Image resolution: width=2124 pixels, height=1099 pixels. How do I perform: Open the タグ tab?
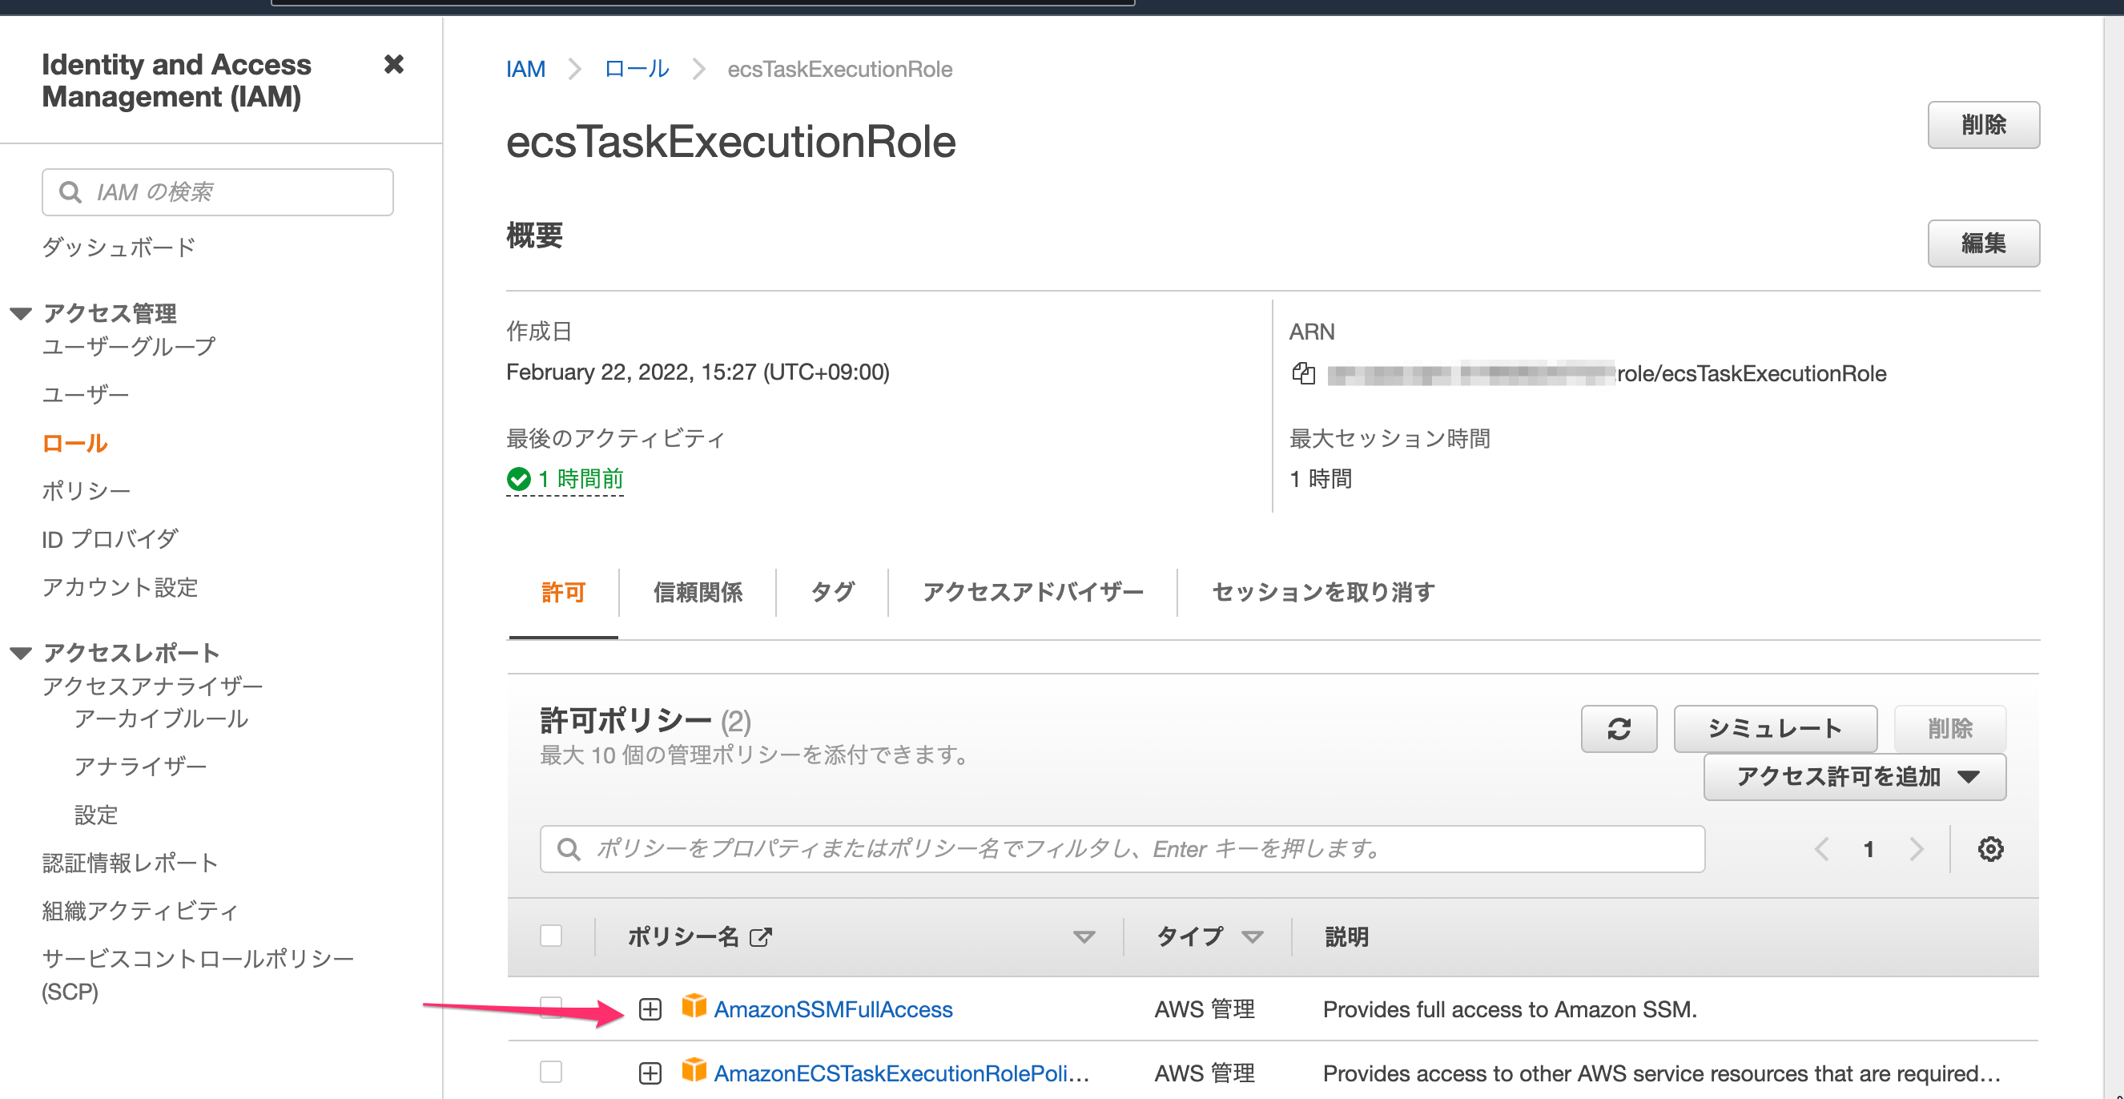(x=831, y=592)
